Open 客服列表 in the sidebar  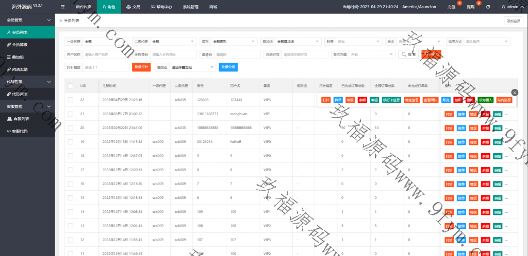pyautogui.click(x=20, y=119)
